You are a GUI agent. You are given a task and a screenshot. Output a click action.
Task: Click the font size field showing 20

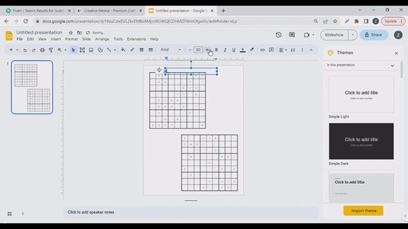point(198,50)
